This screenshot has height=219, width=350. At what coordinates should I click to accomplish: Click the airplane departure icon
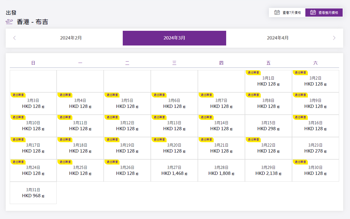(x=9, y=22)
